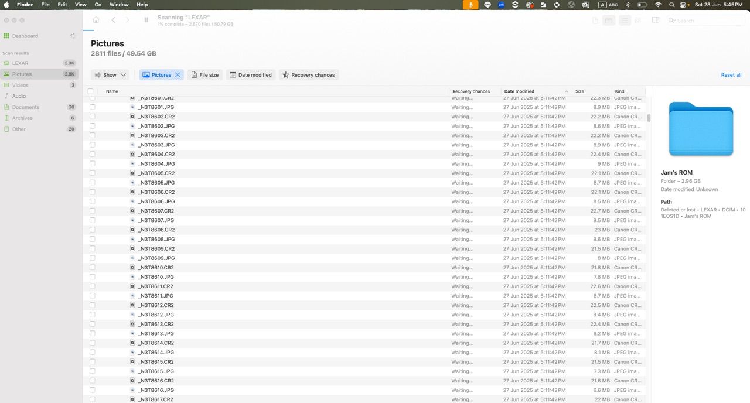This screenshot has height=403, width=750.
Task: Remove the Pictures filter with its X
Action: 178,75
